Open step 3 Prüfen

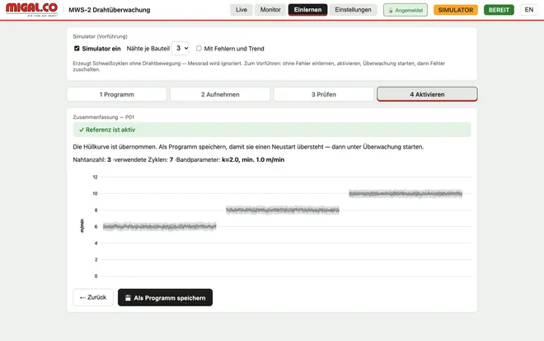(x=323, y=94)
